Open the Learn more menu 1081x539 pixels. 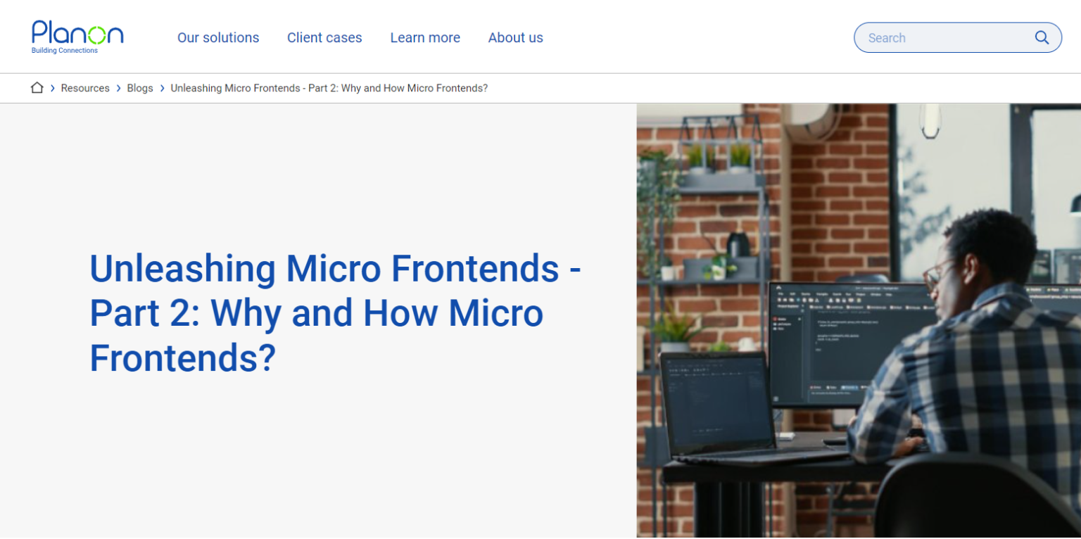coord(425,37)
